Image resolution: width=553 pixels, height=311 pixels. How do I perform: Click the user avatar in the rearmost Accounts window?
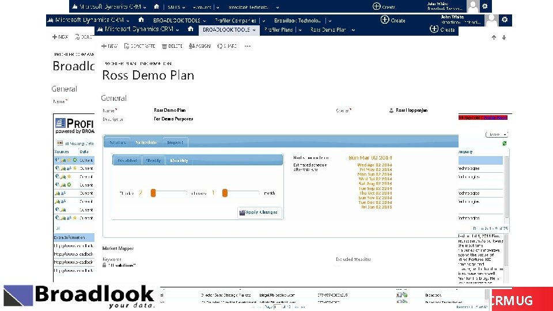473,6
